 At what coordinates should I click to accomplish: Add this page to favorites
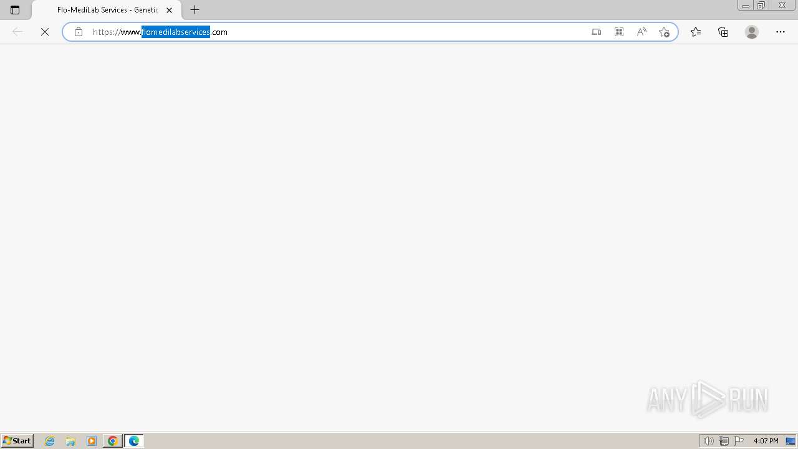click(x=664, y=32)
